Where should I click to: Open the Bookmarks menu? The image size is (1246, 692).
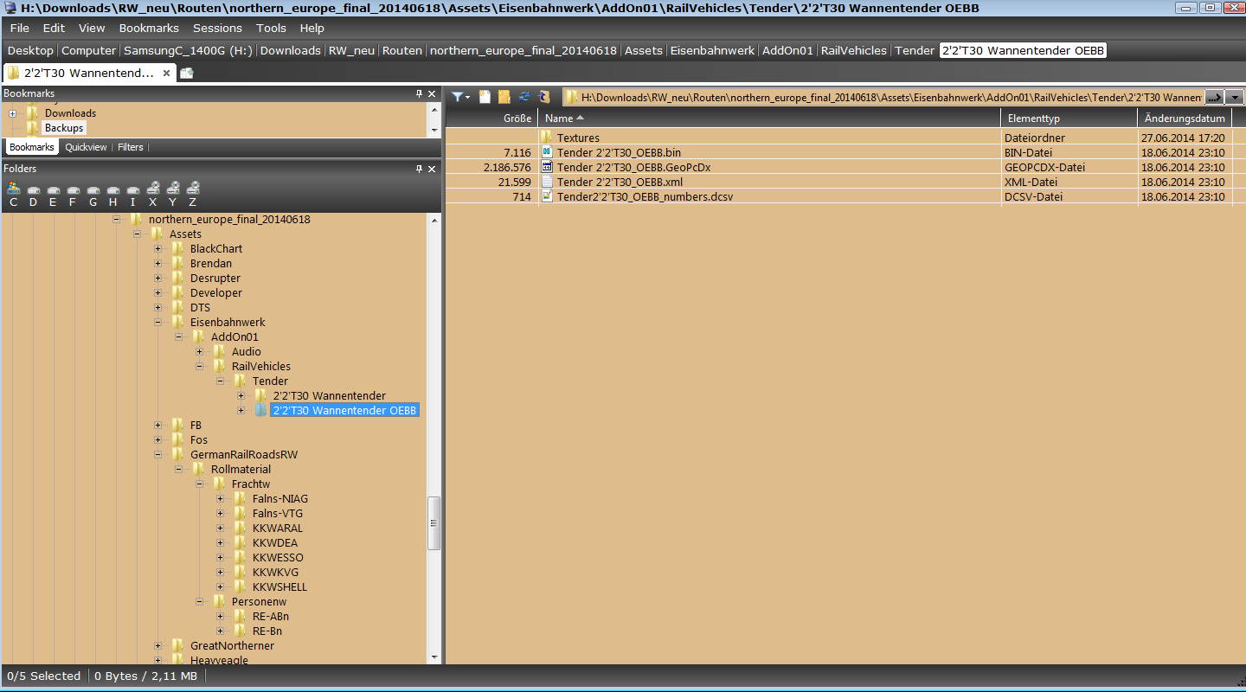pyautogui.click(x=149, y=29)
